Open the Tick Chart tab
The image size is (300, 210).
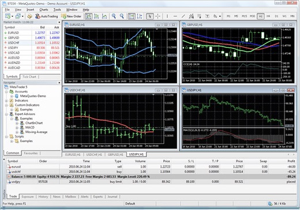click(x=29, y=77)
